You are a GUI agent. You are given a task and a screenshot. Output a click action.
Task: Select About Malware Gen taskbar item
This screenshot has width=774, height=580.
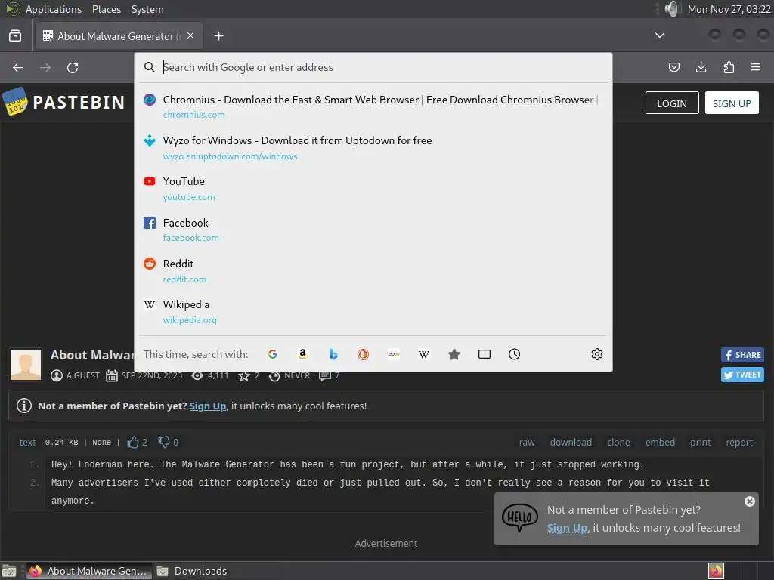point(89,571)
